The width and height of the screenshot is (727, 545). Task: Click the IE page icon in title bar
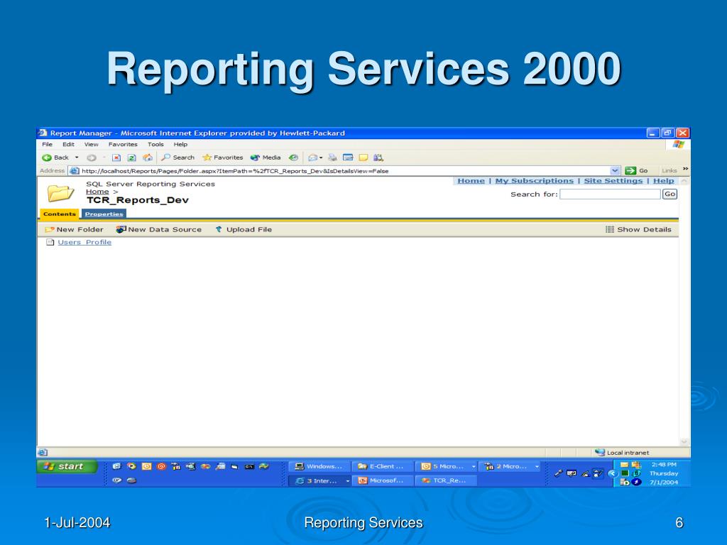[43, 133]
